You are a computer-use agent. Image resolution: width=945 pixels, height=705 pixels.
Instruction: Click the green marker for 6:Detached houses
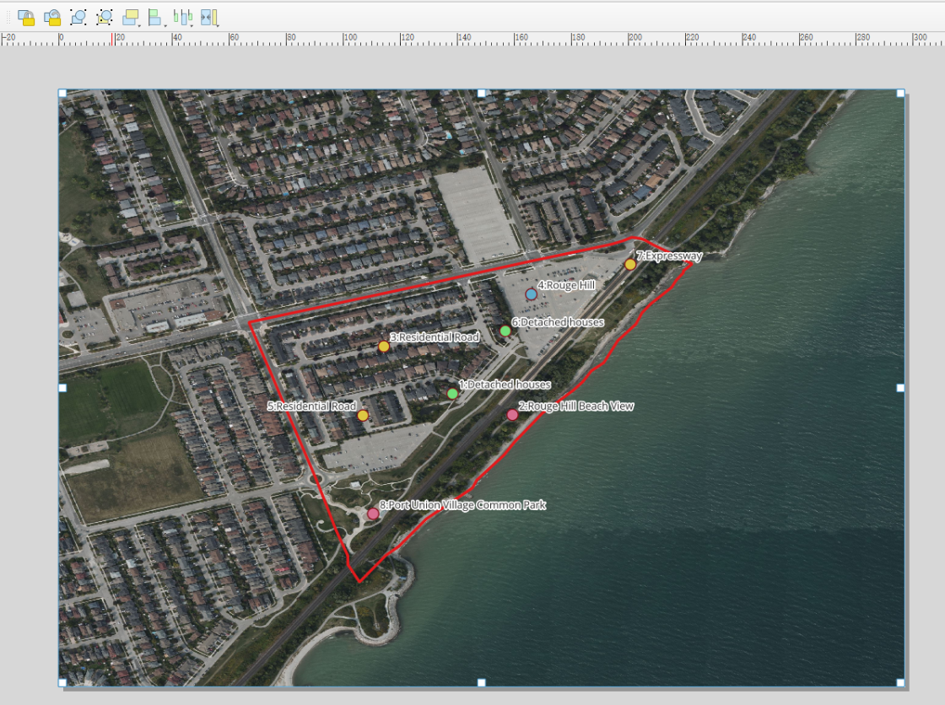click(505, 331)
